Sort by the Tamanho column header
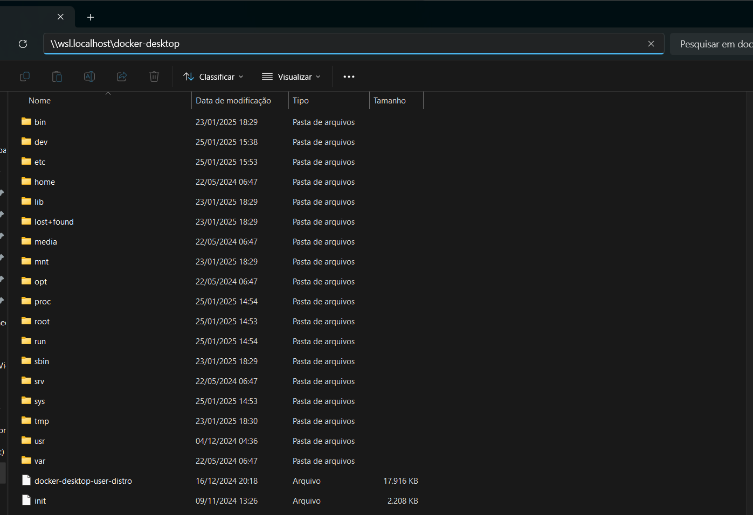Image resolution: width=753 pixels, height=515 pixels. coord(397,100)
